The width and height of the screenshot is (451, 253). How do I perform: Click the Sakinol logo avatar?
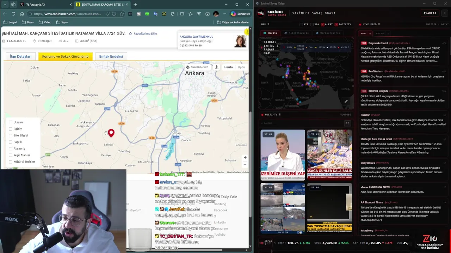(261, 13)
